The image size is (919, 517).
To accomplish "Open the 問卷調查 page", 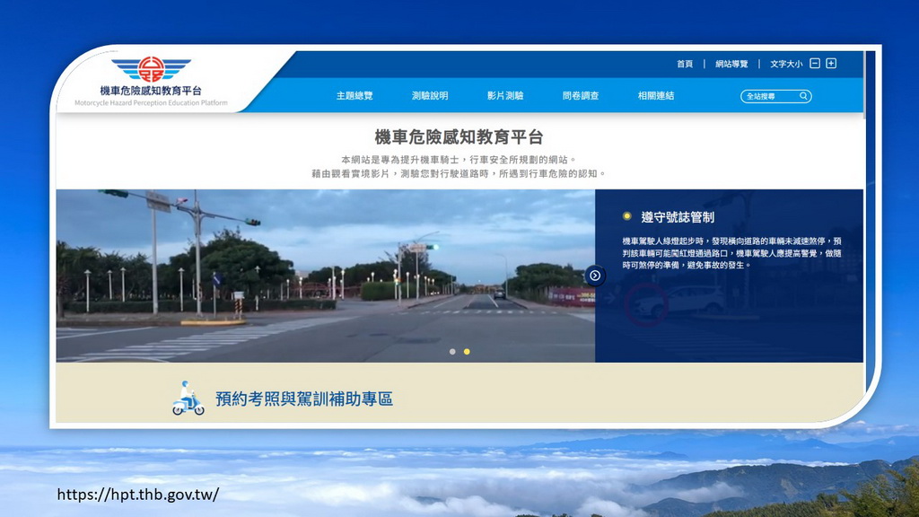I will (x=581, y=96).
